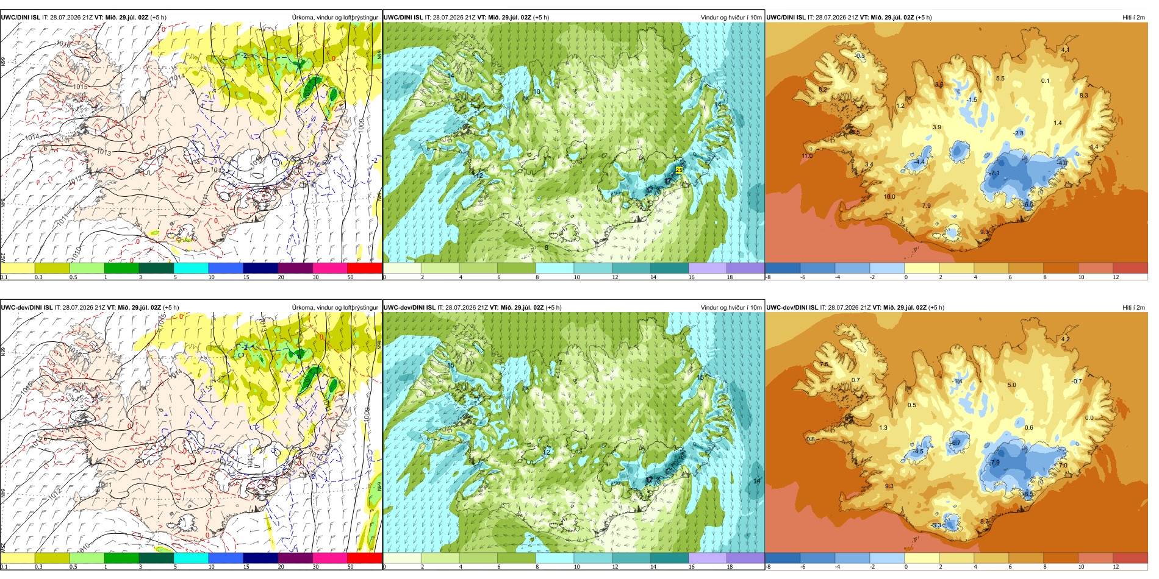Click the 8.7 temperature value on UWC-dev map

[984, 522]
